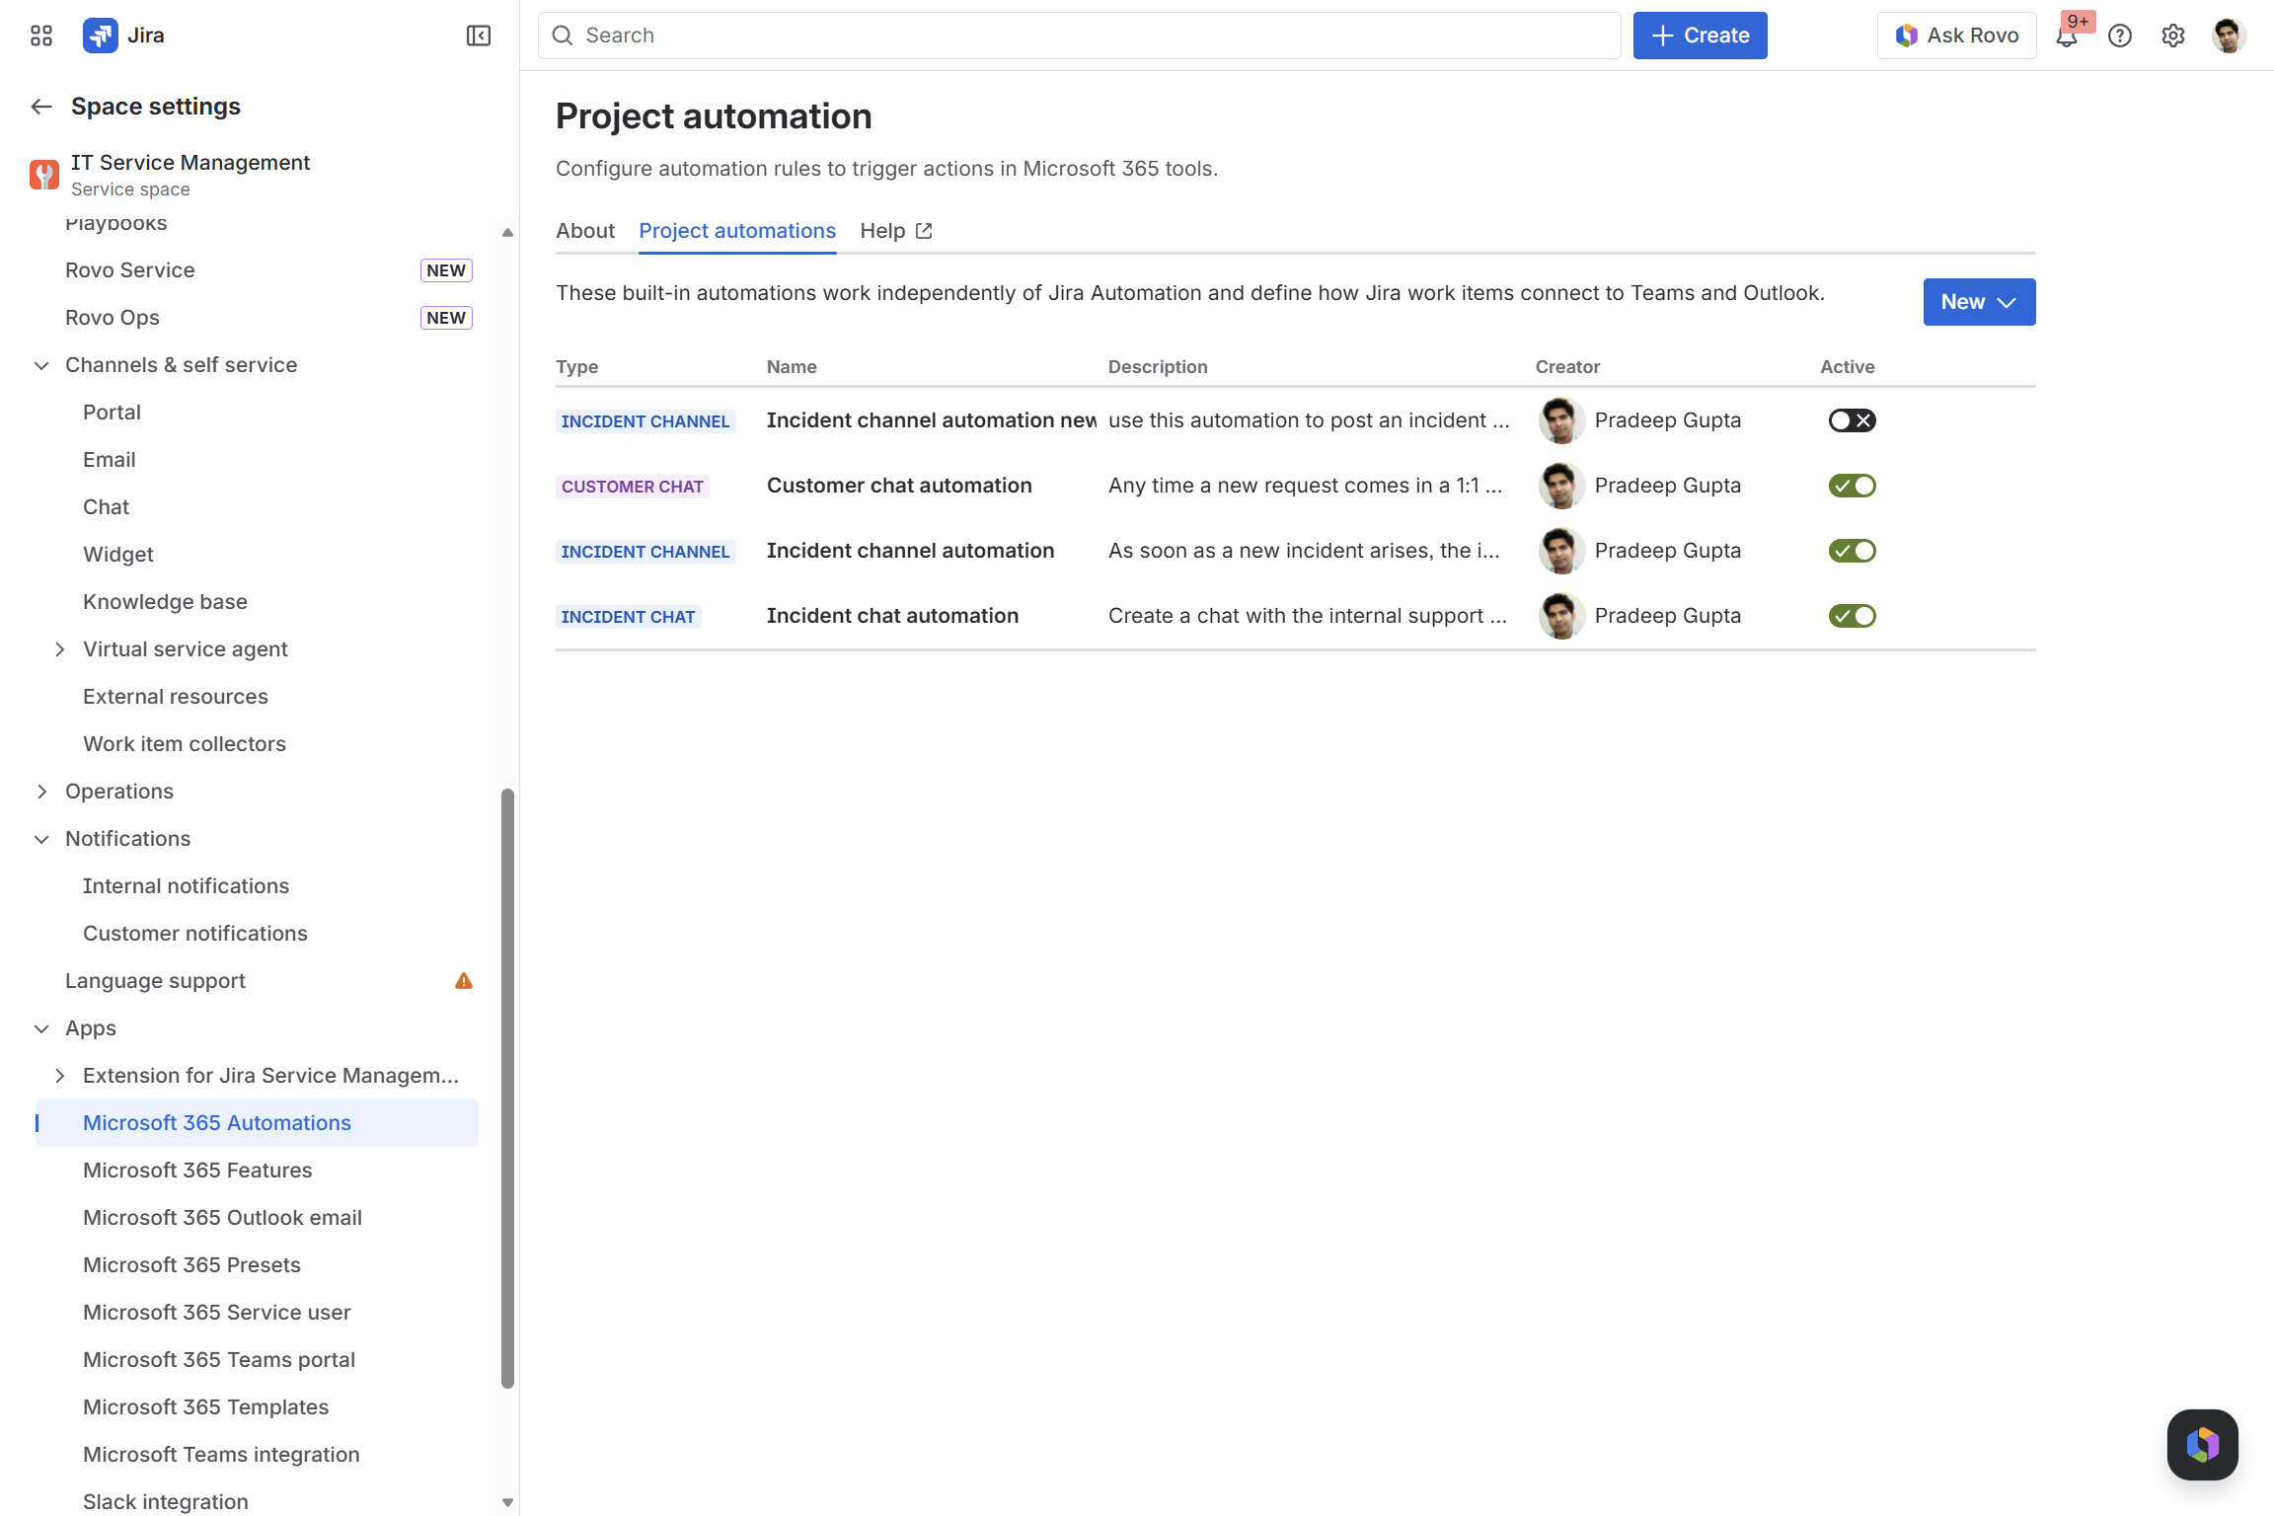Open floating Rovo chat button

(x=2202, y=1445)
